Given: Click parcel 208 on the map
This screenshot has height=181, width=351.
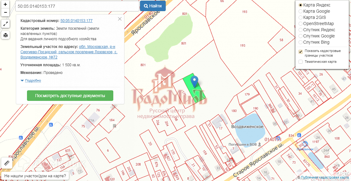Looking at the screenshot, I should [138, 165].
